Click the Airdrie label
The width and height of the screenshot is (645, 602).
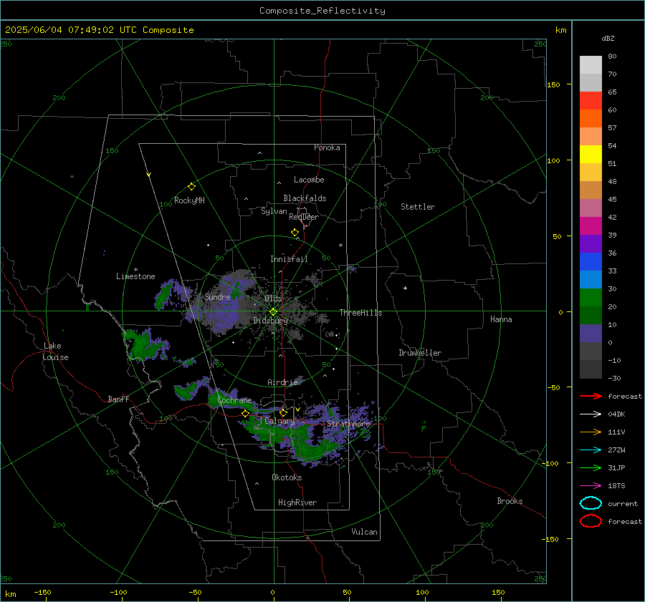[282, 382]
